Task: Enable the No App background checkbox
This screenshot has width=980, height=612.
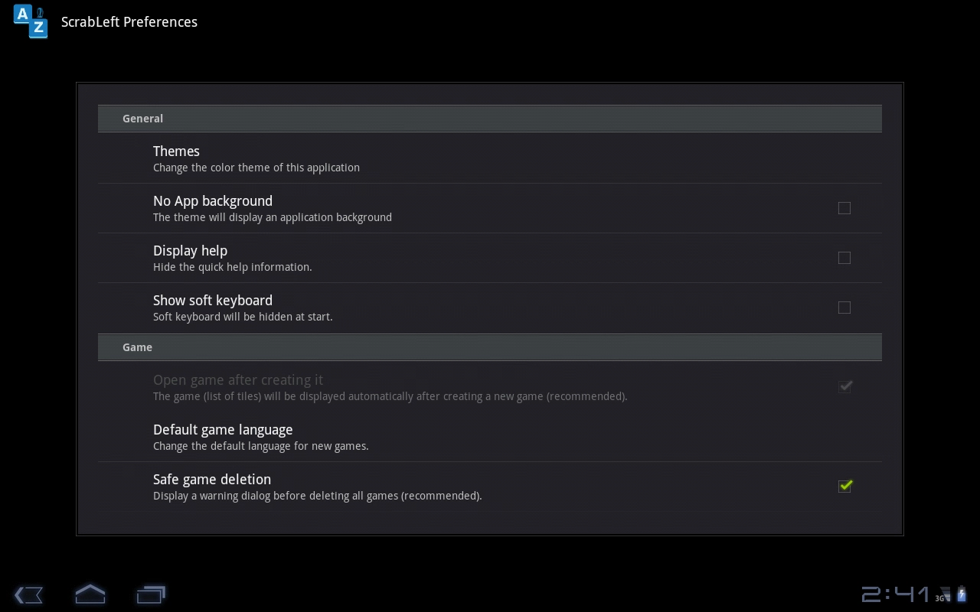Action: pos(844,208)
